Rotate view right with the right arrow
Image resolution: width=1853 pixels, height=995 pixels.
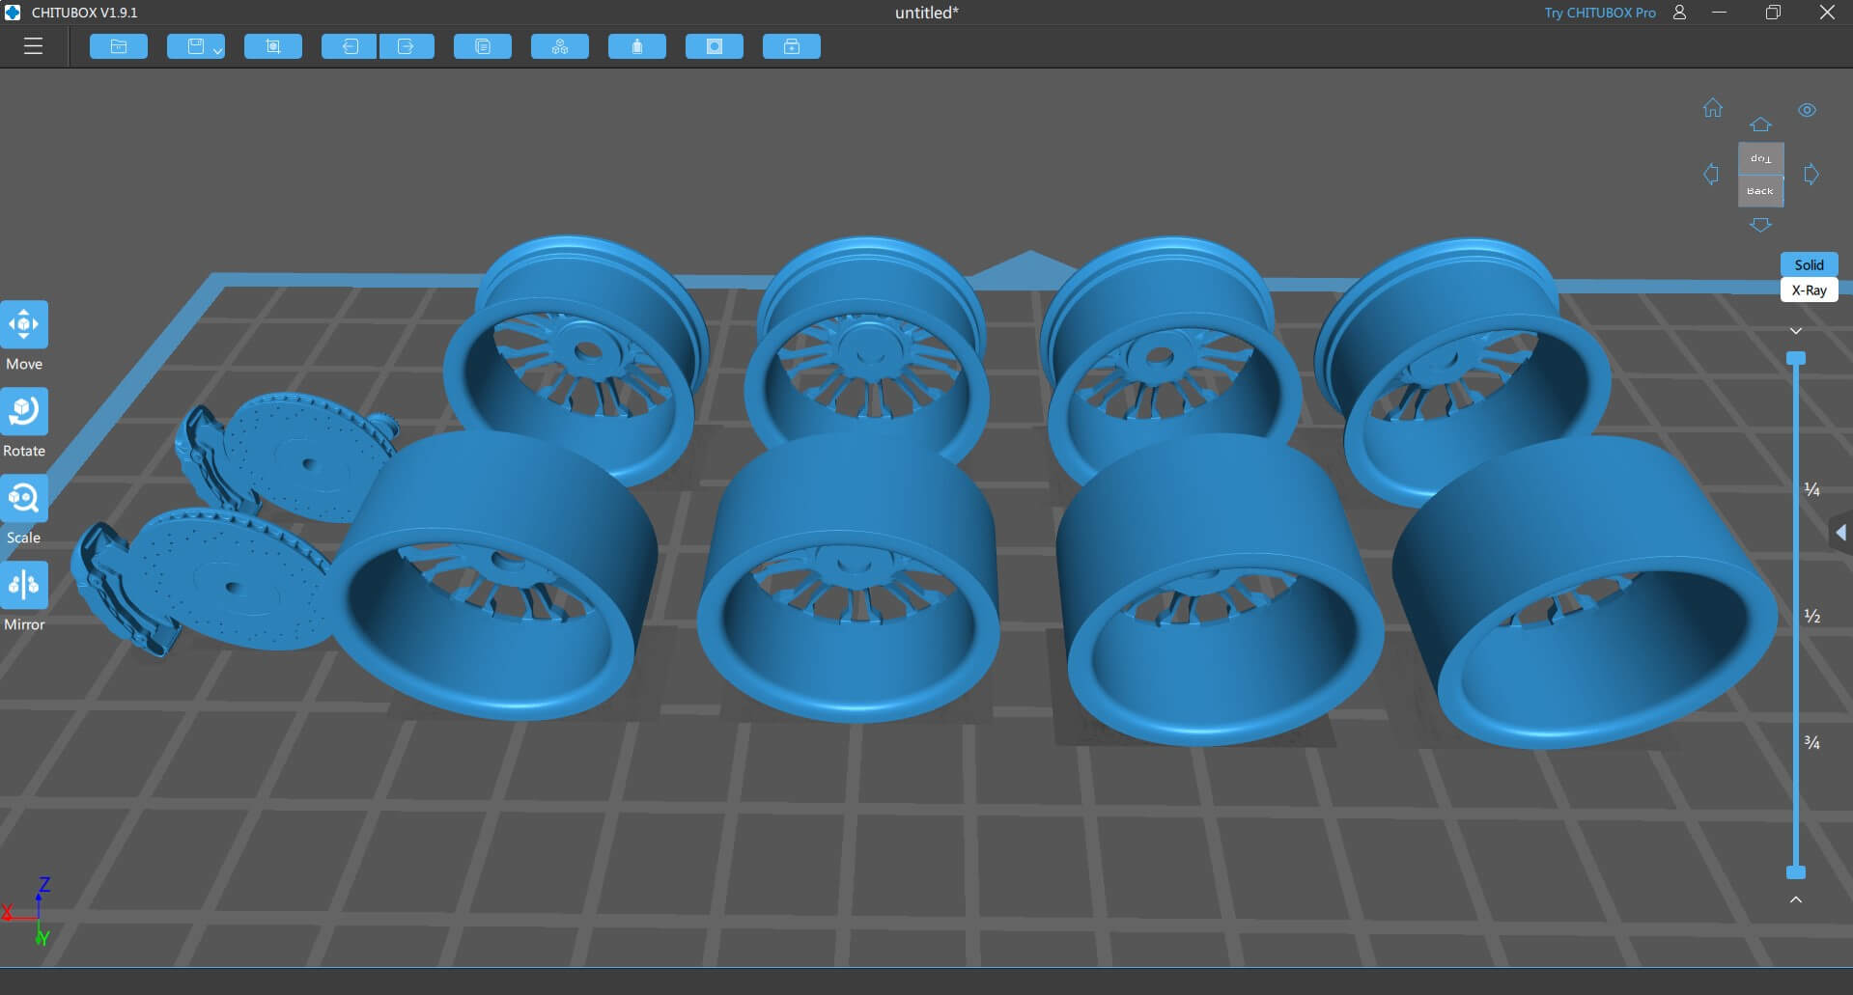[x=1811, y=175]
